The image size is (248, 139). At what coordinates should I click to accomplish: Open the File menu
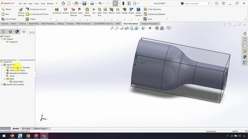point(20,3)
